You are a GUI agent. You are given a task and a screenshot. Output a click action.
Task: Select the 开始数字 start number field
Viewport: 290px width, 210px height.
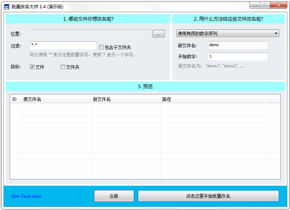tap(237, 56)
